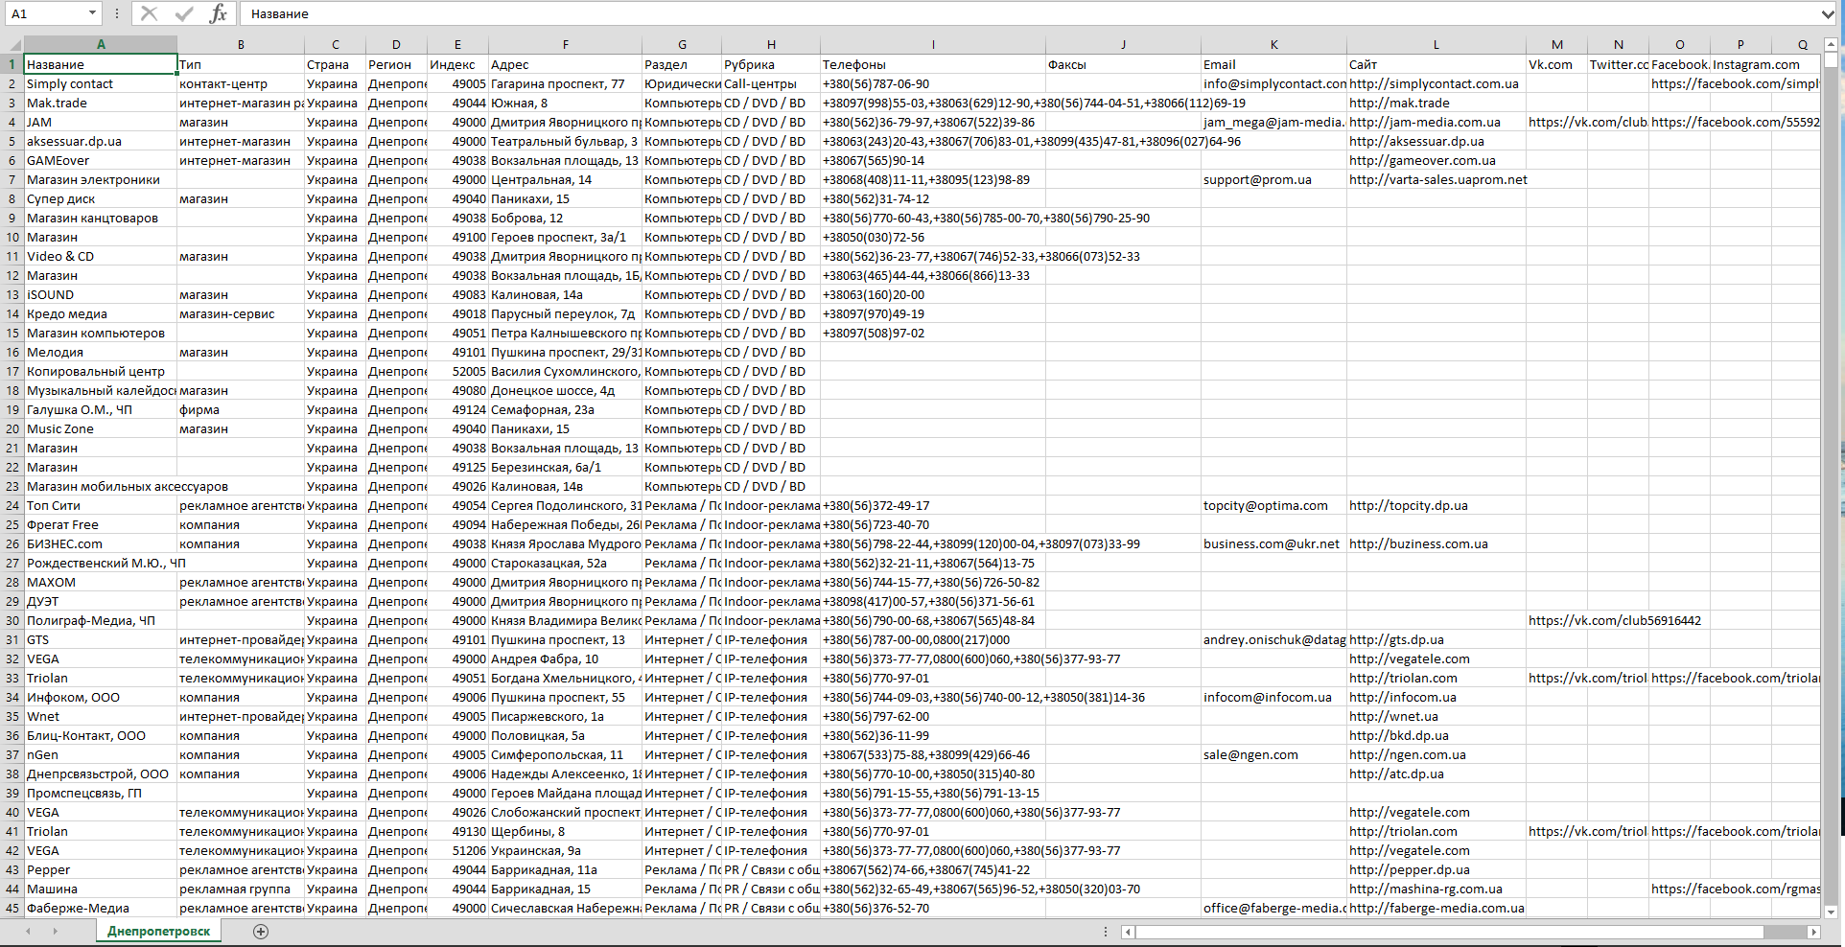
Task: Click phone +380(56)787-06-90
Action: (x=876, y=83)
